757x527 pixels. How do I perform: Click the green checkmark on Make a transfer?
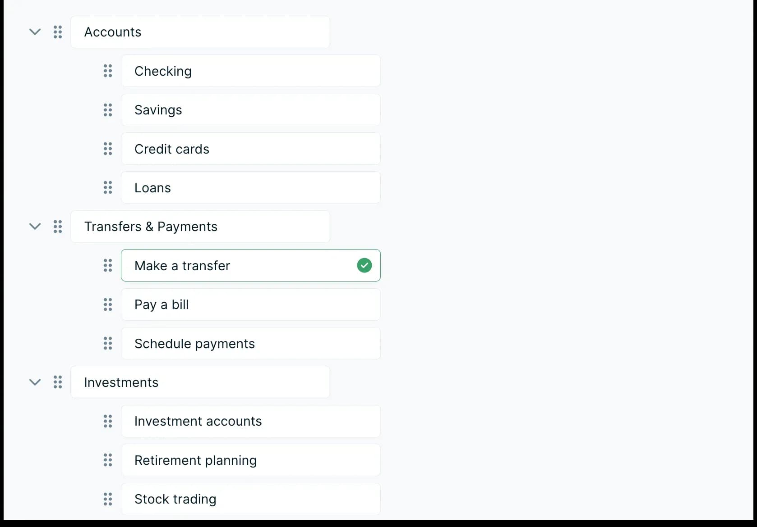pyautogui.click(x=365, y=265)
